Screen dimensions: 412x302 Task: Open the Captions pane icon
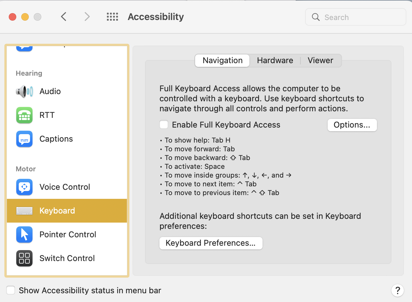24,139
